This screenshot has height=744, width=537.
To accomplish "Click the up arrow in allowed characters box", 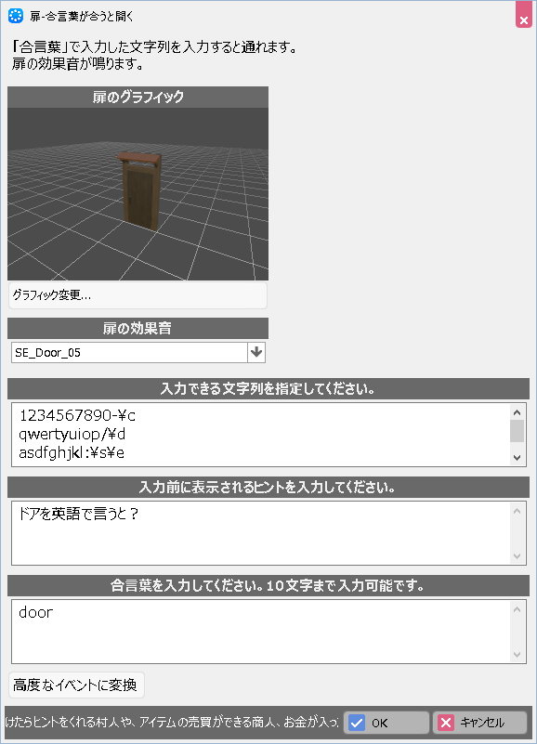I will 517,412.
